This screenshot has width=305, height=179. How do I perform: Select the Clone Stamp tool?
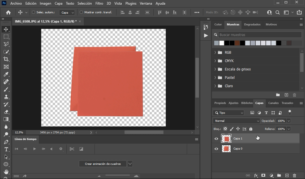(x=6, y=97)
